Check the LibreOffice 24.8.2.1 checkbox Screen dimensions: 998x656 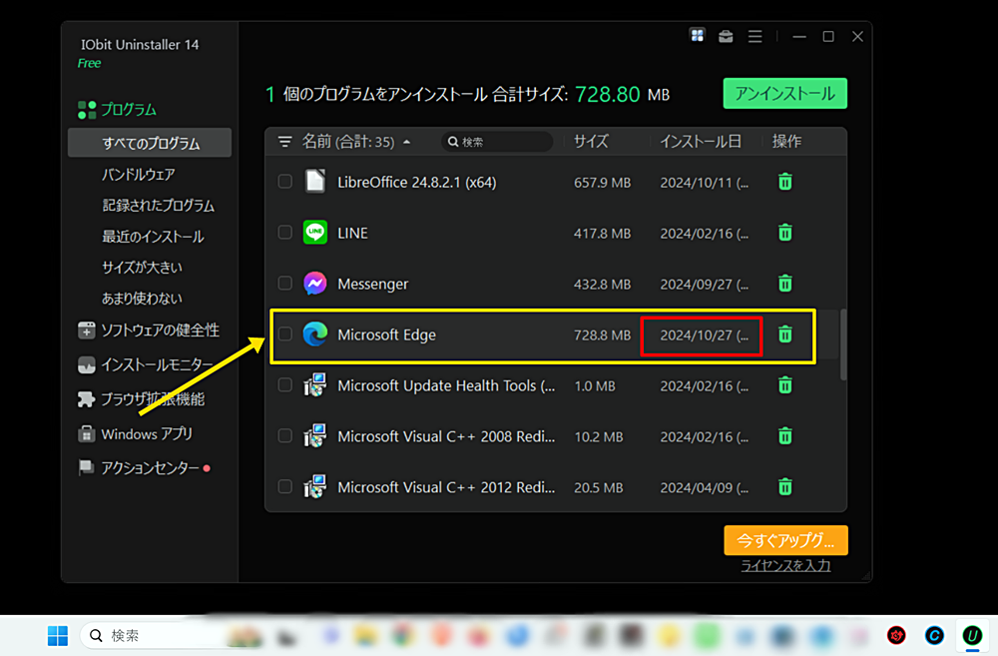coord(285,182)
